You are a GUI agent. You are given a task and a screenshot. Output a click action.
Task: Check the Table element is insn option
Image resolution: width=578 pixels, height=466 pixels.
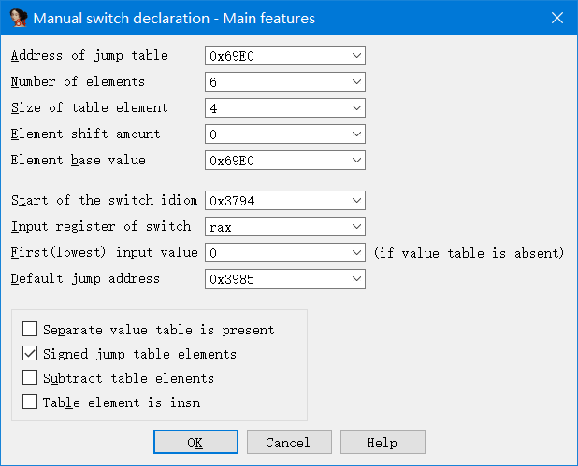point(31,402)
